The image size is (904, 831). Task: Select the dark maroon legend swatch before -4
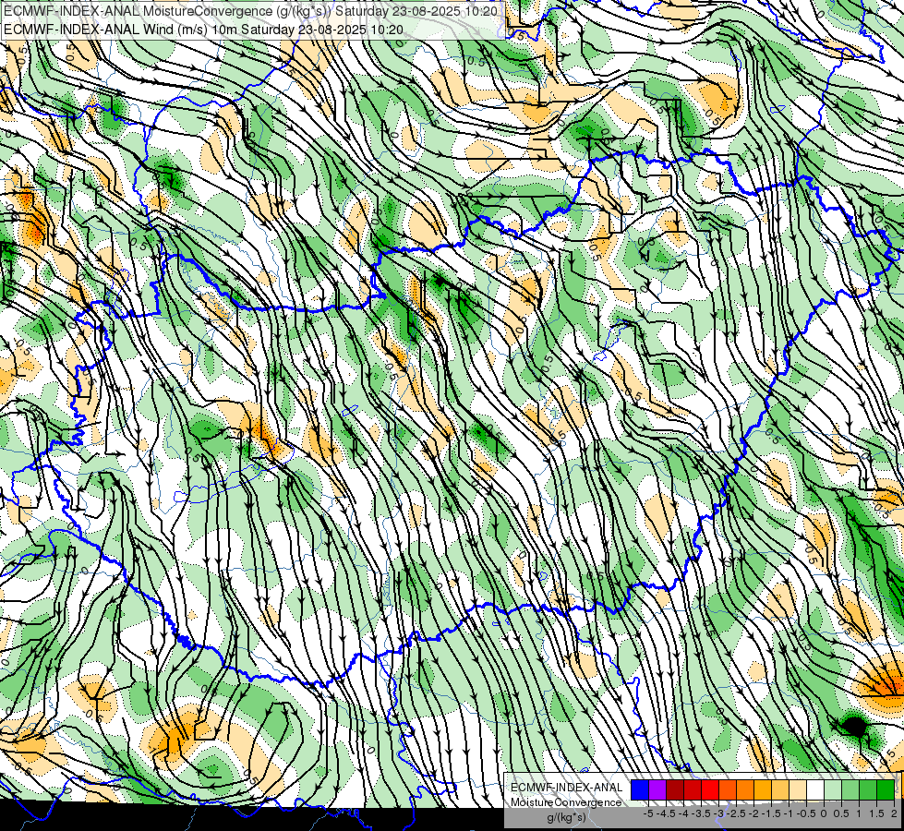pos(675,789)
